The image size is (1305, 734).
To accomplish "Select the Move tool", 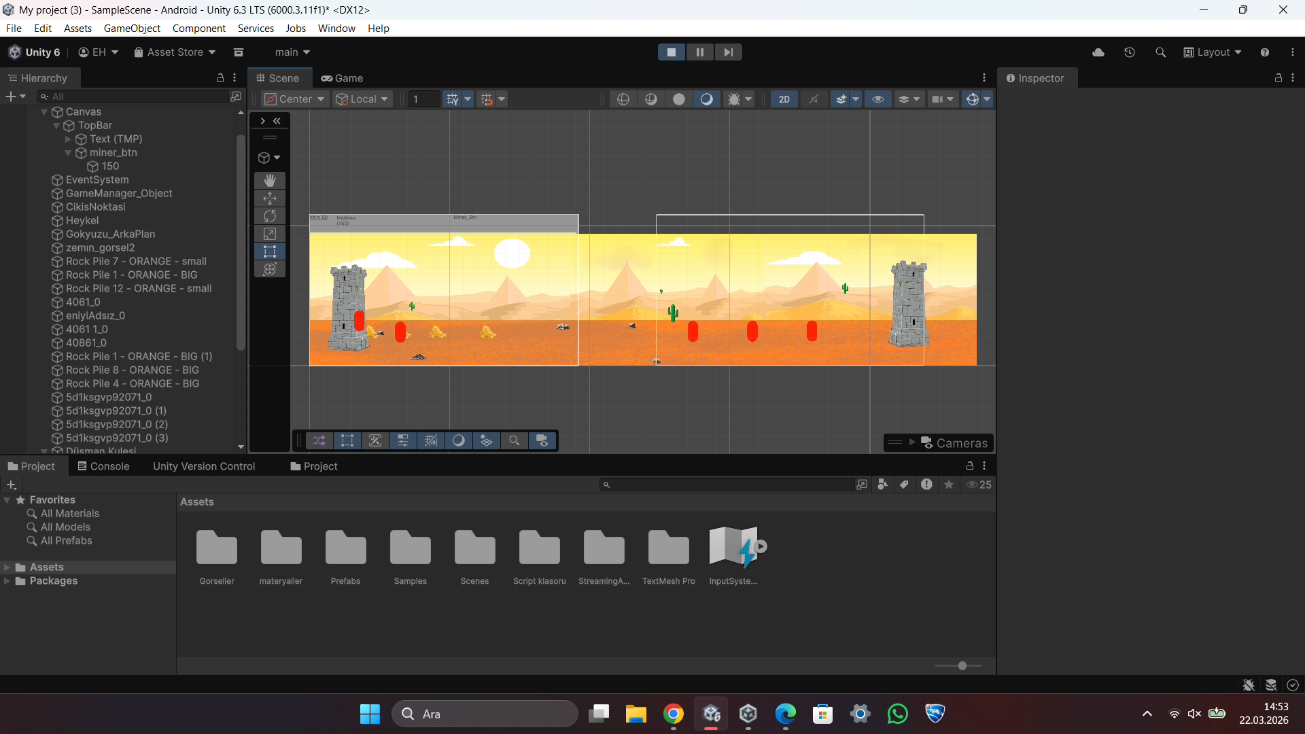I will [x=270, y=198].
